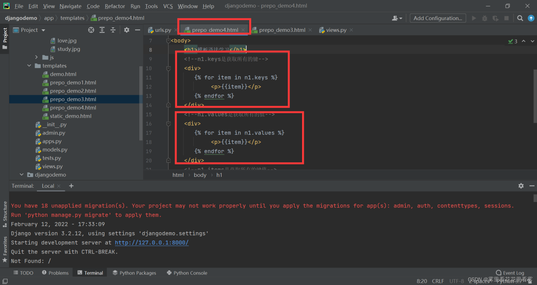The width and height of the screenshot is (537, 285).
Task: Collapse the templates folder
Action: 29,66
